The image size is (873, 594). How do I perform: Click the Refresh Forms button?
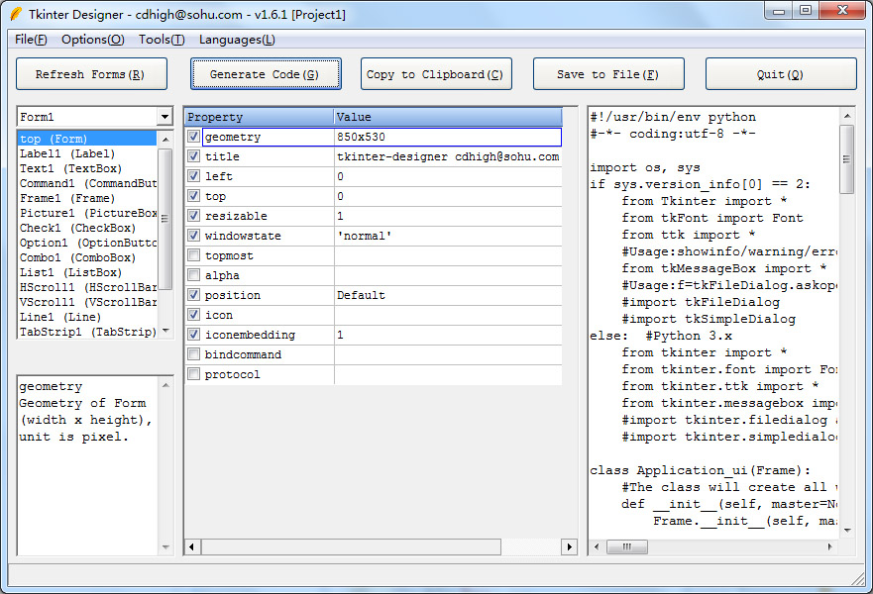pos(91,73)
